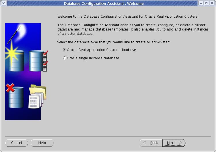
Task: Go to previous page with Back button
Action: (151, 143)
